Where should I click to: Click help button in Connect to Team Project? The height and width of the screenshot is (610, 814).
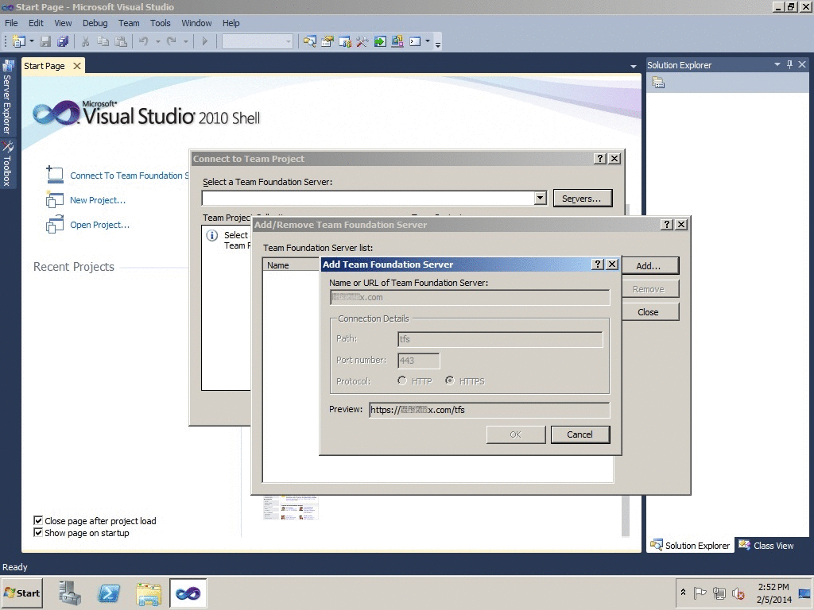[x=600, y=159]
